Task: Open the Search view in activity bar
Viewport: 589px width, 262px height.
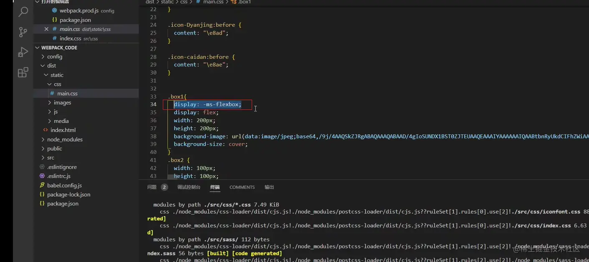Action: [23, 12]
